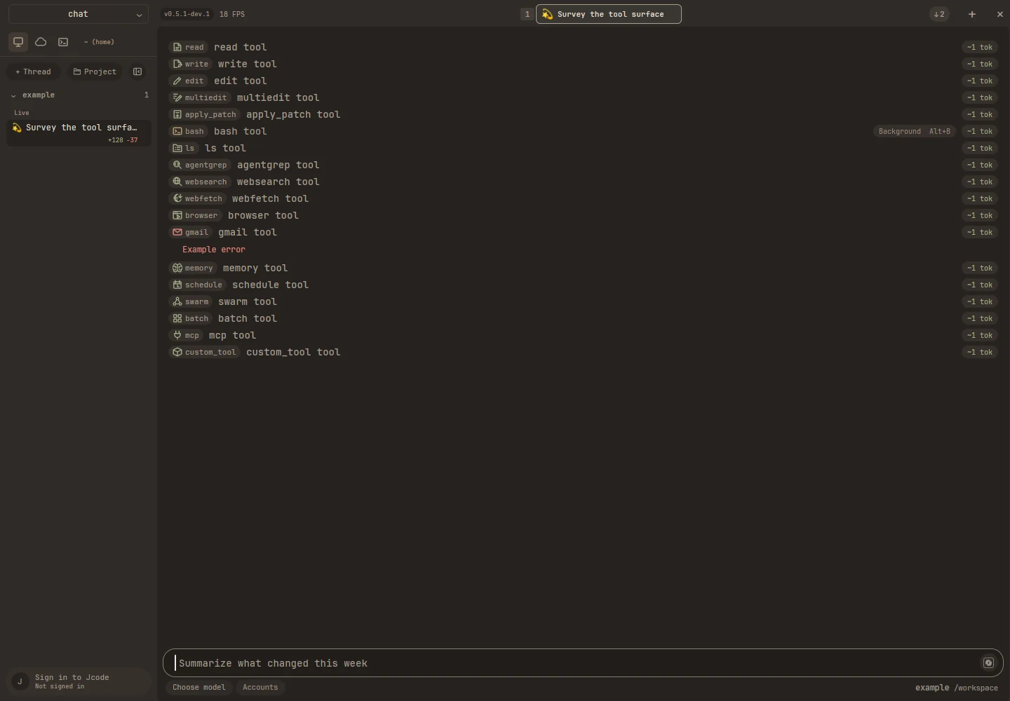
Task: Open the terminal view icon
Action: (x=63, y=42)
